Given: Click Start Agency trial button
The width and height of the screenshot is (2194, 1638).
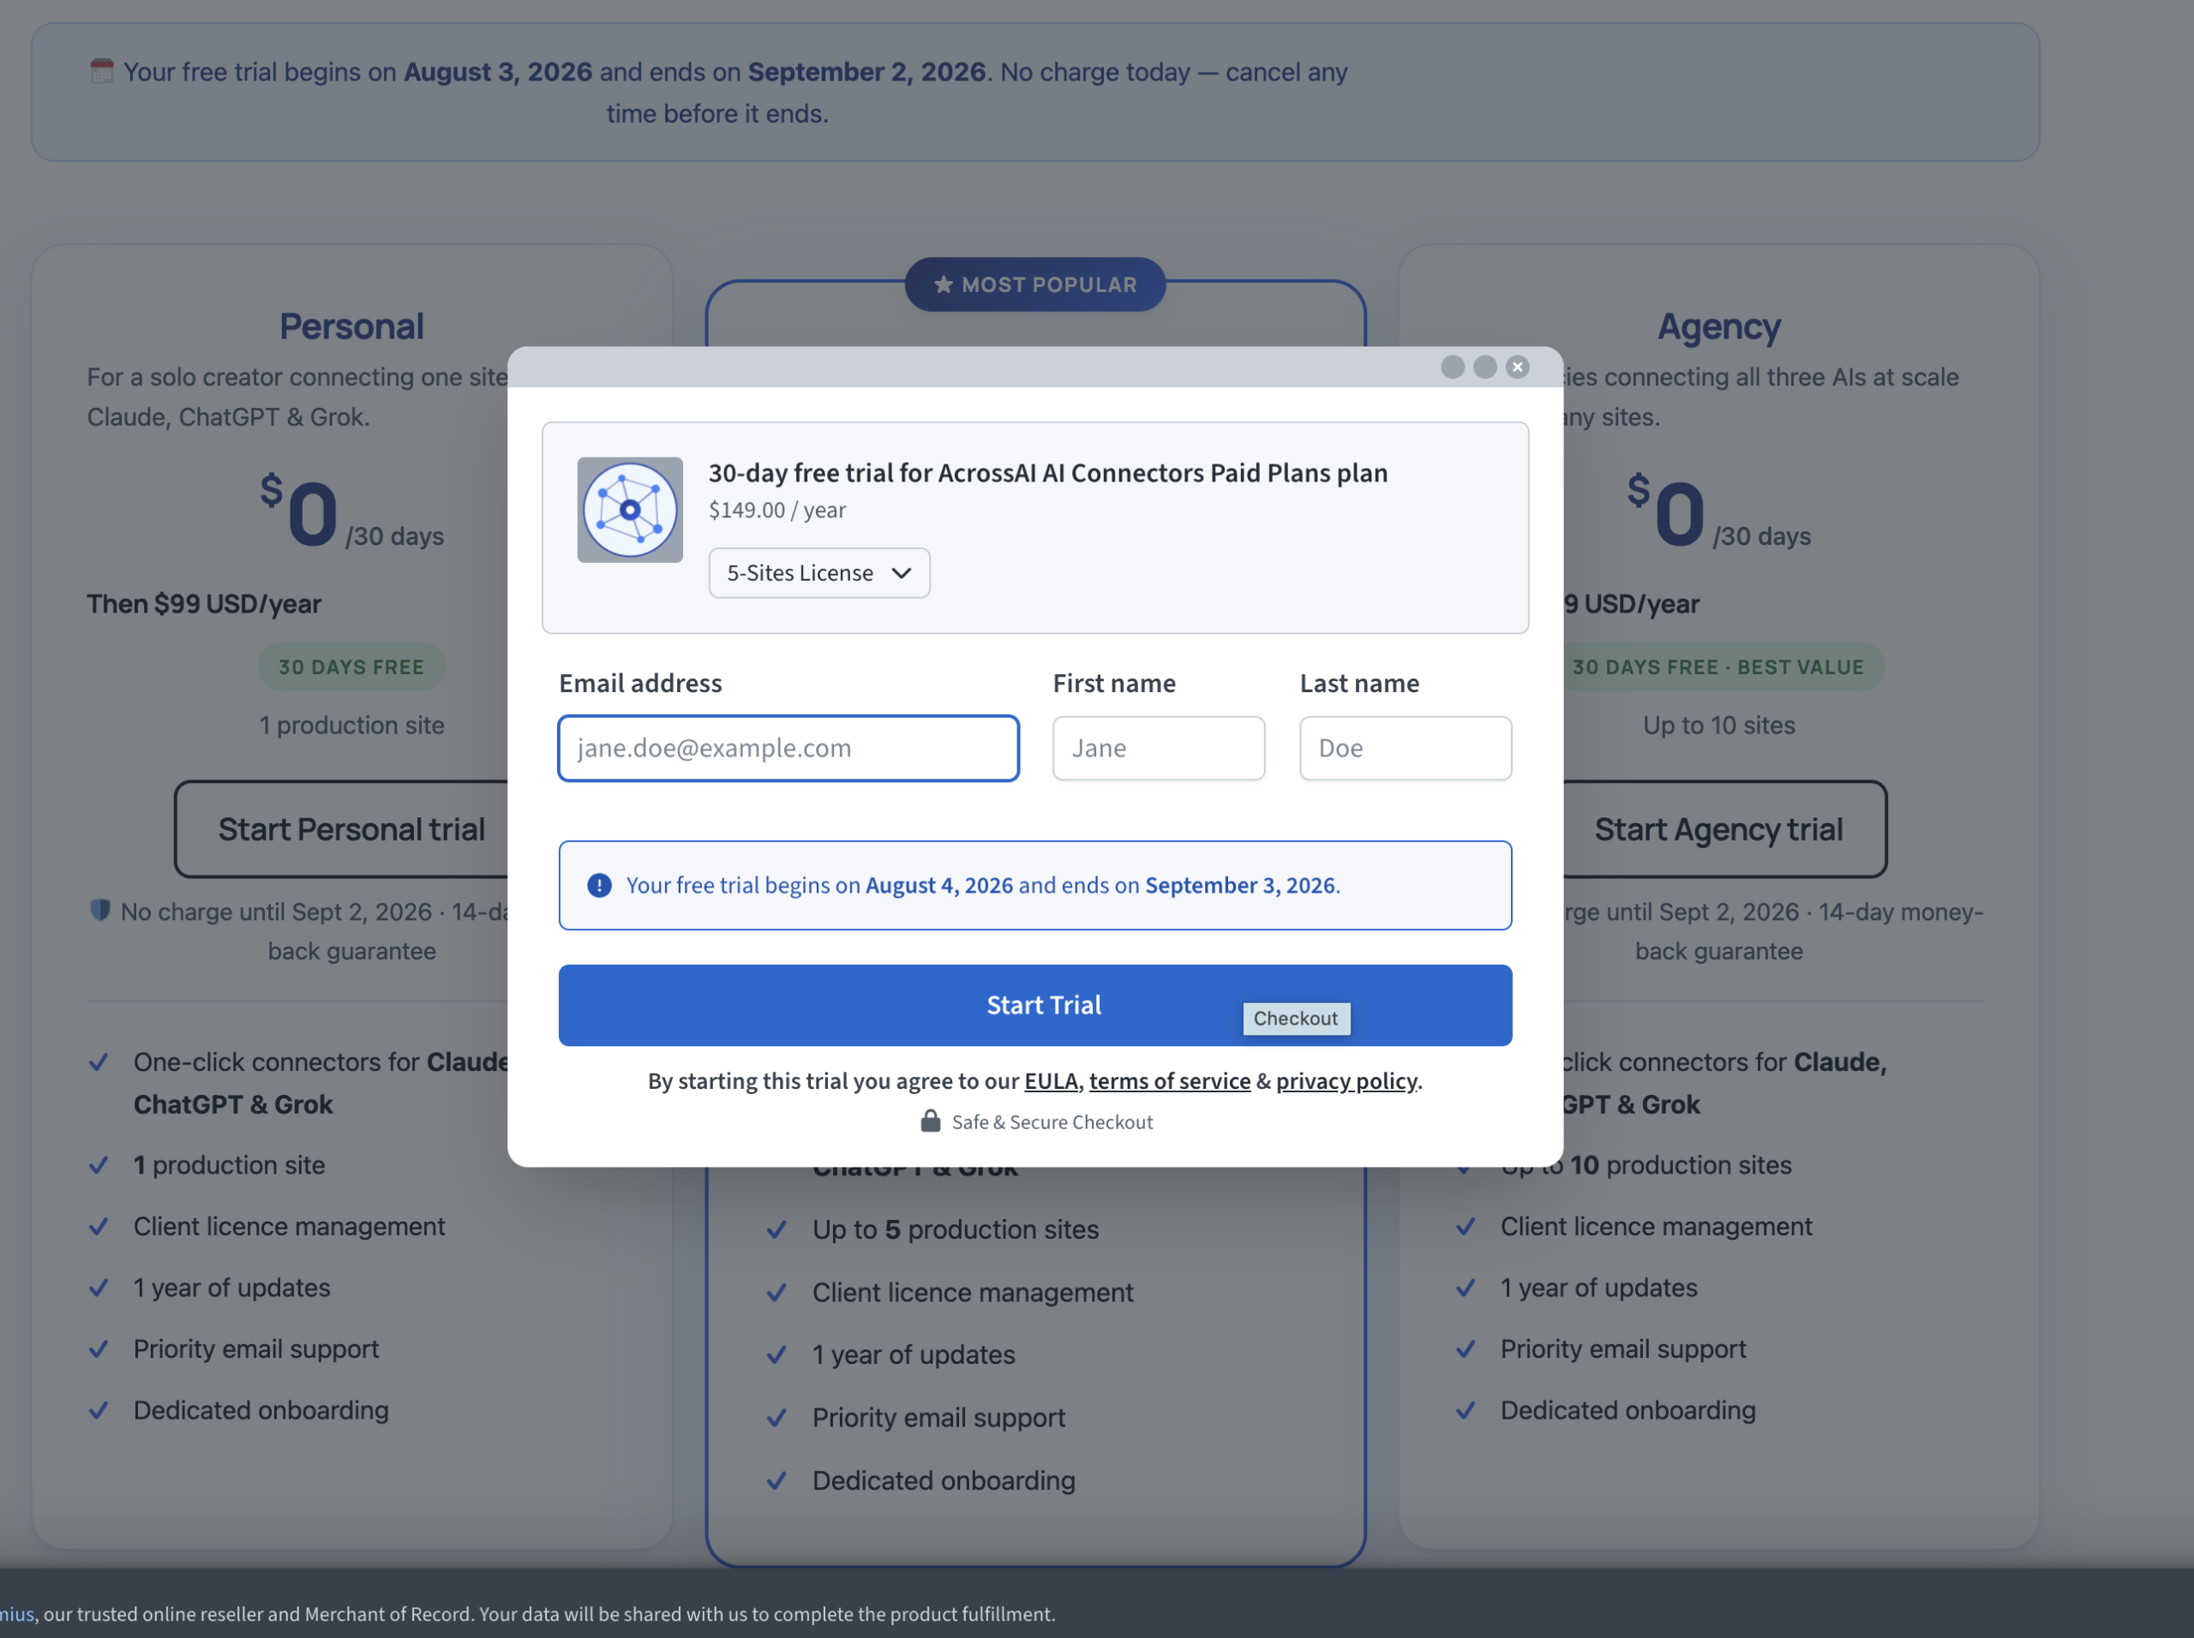Looking at the screenshot, I should click(x=1719, y=829).
